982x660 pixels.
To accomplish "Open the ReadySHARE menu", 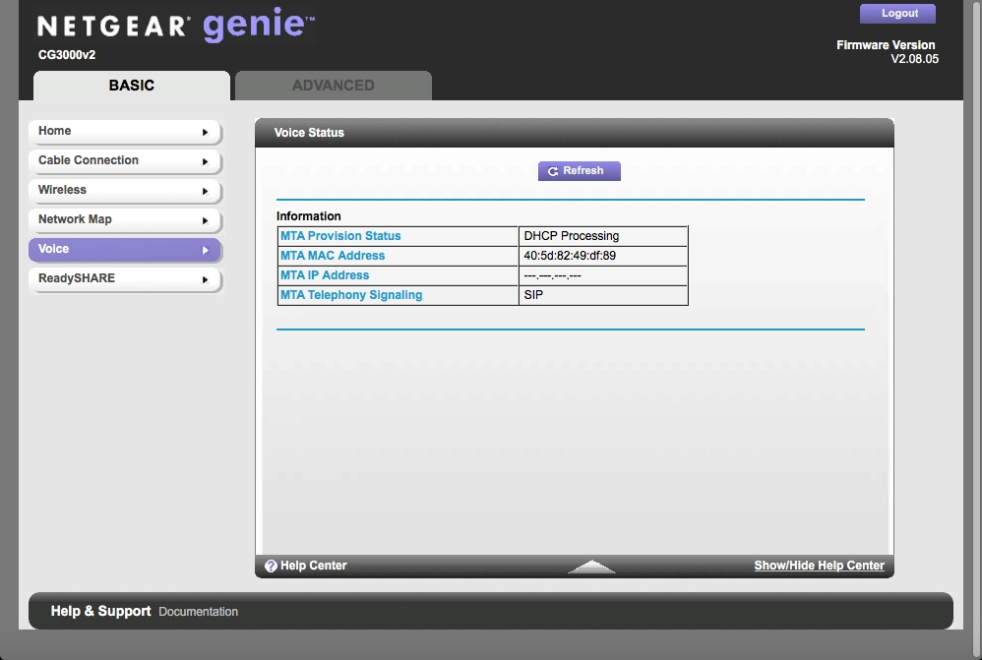I will coord(125,278).
